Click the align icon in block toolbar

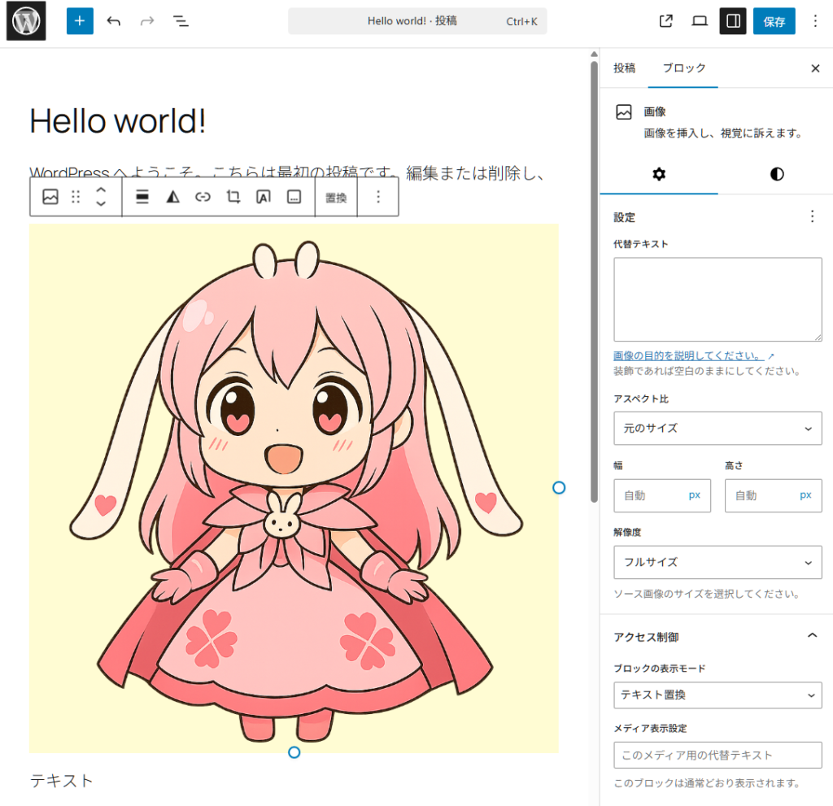tap(142, 197)
